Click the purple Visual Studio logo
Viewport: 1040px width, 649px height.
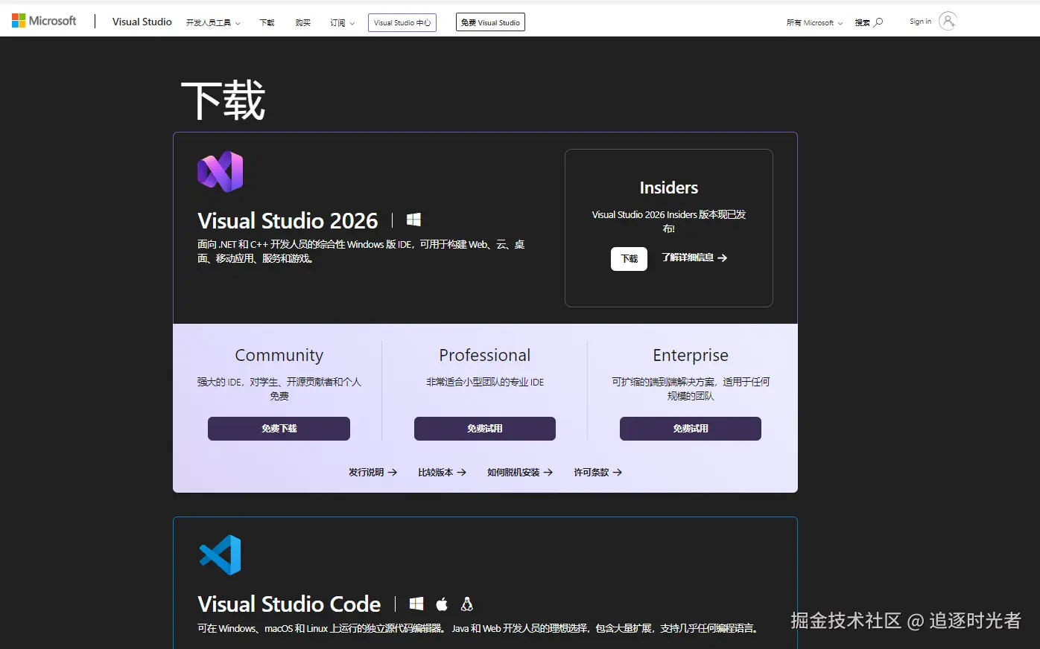221,171
